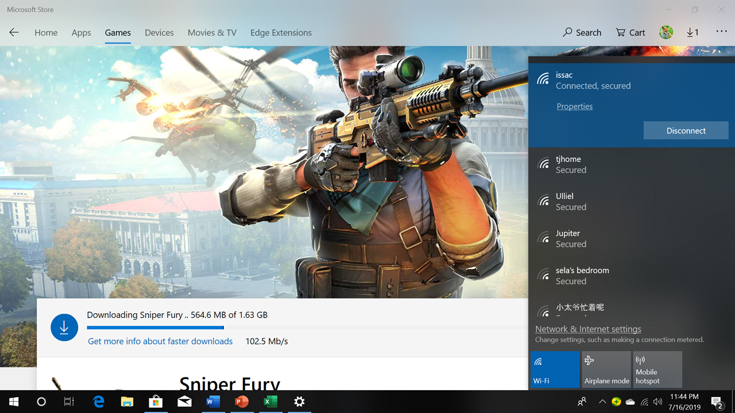Open the downloads and updates indicator
Image resolution: width=735 pixels, height=413 pixels.
click(693, 33)
